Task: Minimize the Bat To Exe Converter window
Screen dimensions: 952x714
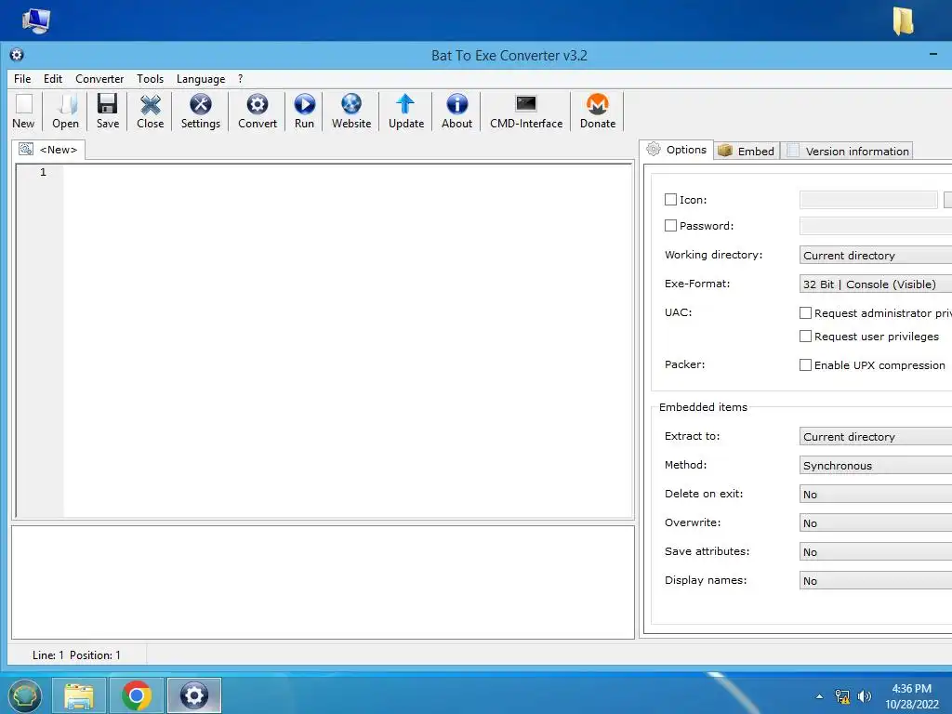Action: click(x=933, y=54)
